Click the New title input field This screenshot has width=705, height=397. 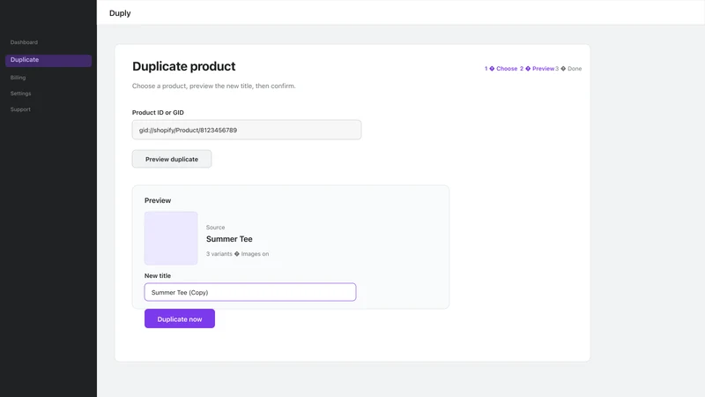250,292
